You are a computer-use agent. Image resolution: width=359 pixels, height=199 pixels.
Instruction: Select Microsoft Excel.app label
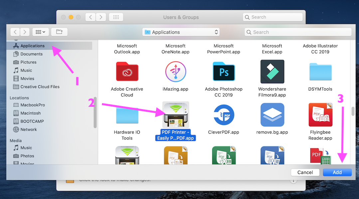coord(272,49)
